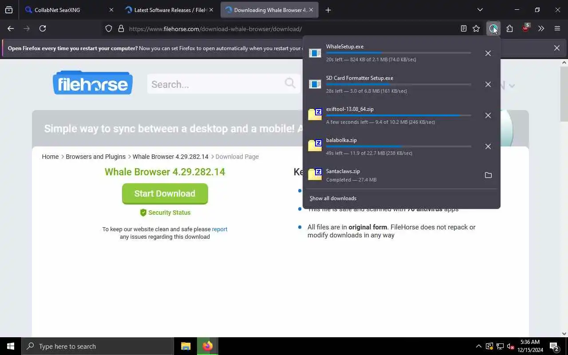Click the WhaleSetup.exe file icon
Viewport: 568px width, 355px height.
[x=315, y=53]
